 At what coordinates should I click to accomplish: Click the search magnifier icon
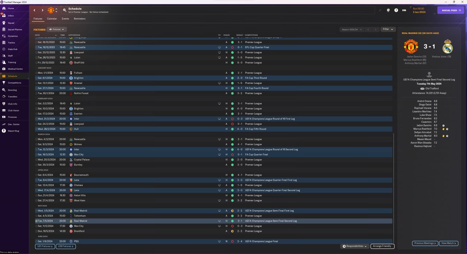65,10
